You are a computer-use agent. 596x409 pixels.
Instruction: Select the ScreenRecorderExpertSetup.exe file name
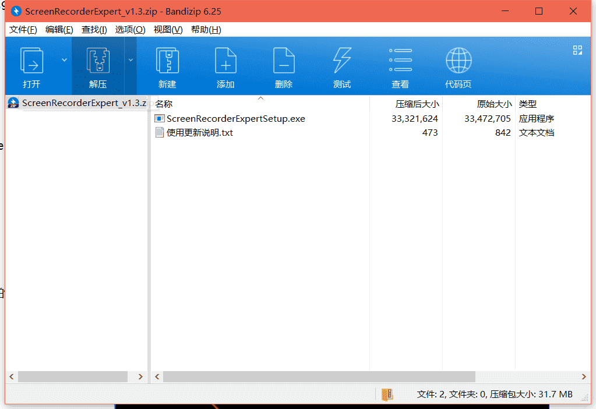coord(236,119)
